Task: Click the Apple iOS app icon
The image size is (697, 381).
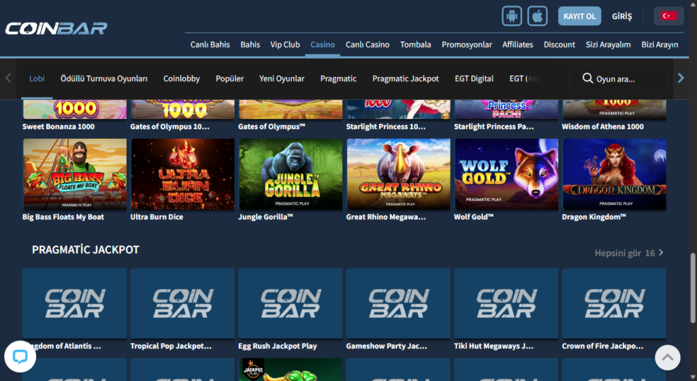Action: tap(538, 16)
